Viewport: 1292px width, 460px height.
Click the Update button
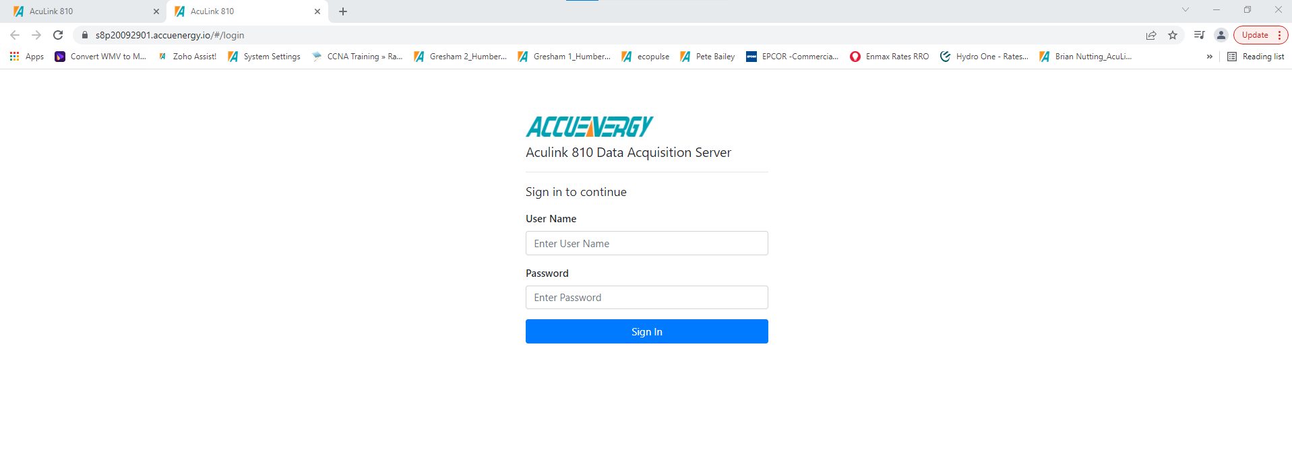pos(1255,35)
